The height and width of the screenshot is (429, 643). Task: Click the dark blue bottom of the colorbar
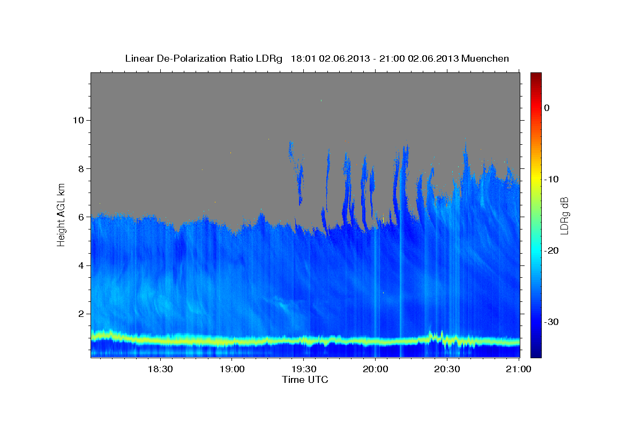(536, 351)
